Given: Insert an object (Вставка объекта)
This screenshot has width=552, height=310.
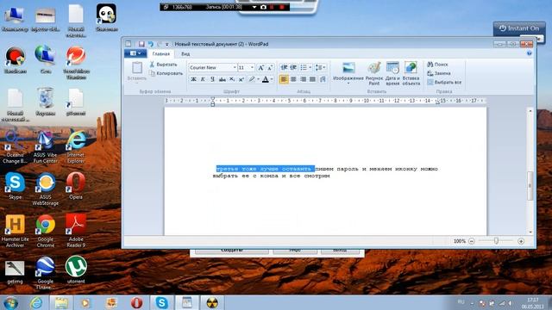Looking at the screenshot, I should [411, 73].
